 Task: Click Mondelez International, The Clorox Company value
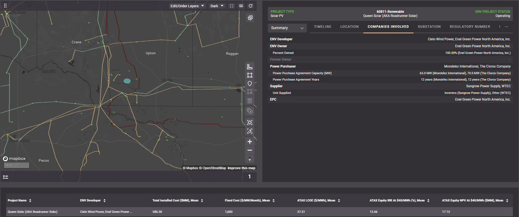[x=477, y=66]
